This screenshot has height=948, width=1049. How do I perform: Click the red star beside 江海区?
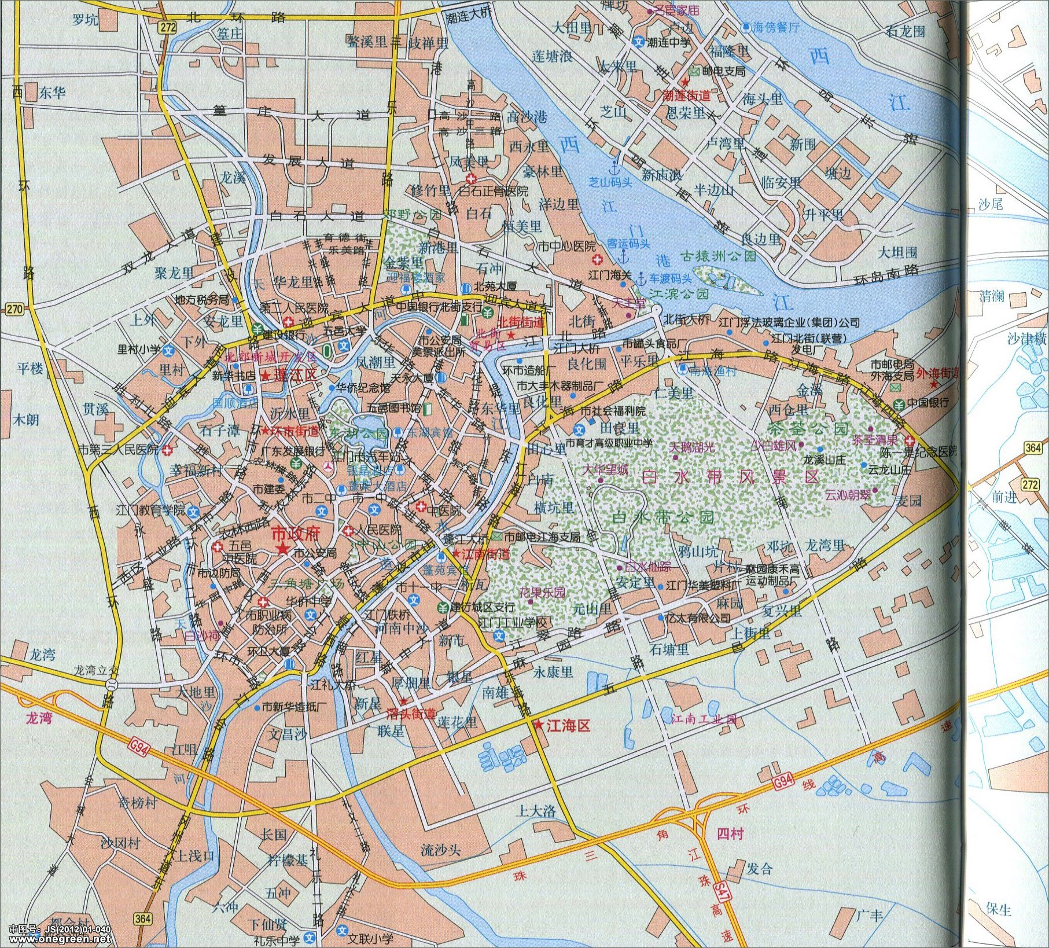click(x=538, y=725)
